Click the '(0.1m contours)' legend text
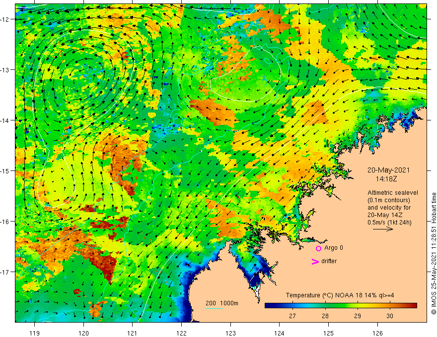 (389, 200)
